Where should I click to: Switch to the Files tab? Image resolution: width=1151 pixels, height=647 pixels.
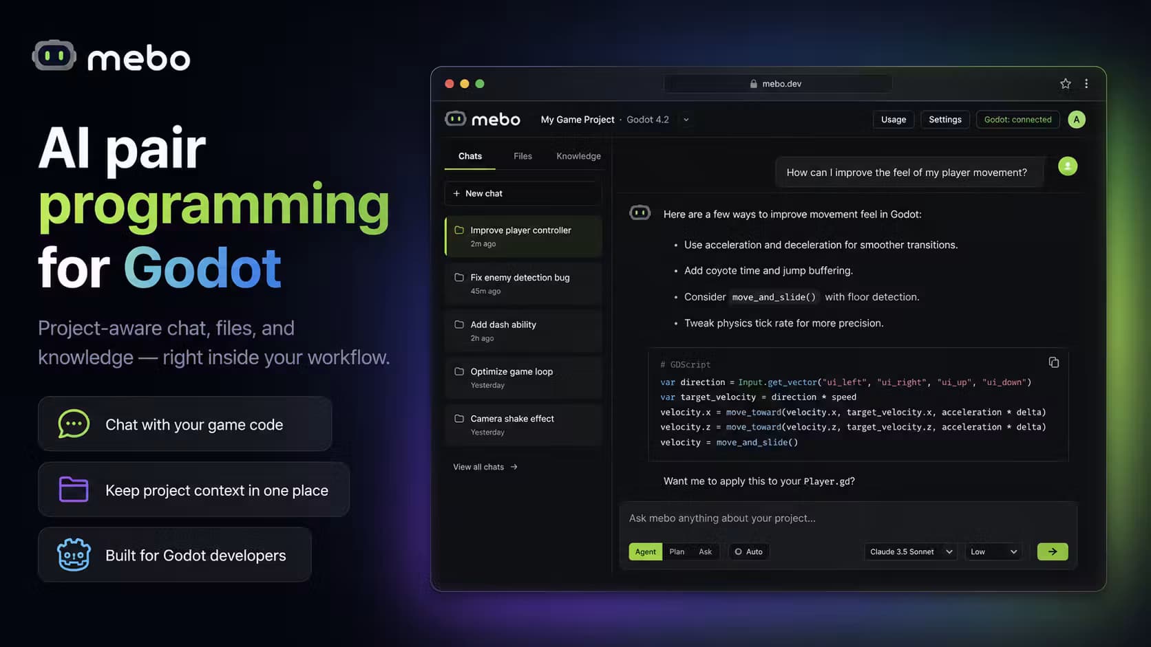pos(522,156)
